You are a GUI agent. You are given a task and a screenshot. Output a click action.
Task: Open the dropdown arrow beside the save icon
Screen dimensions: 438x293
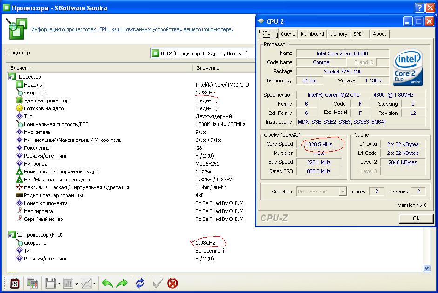coord(59,283)
